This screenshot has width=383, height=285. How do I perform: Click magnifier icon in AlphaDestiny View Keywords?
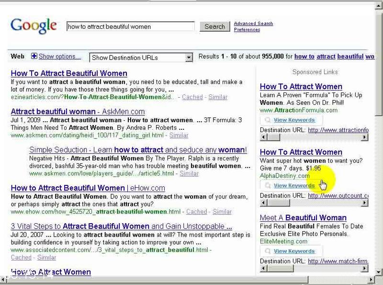tap(268, 185)
